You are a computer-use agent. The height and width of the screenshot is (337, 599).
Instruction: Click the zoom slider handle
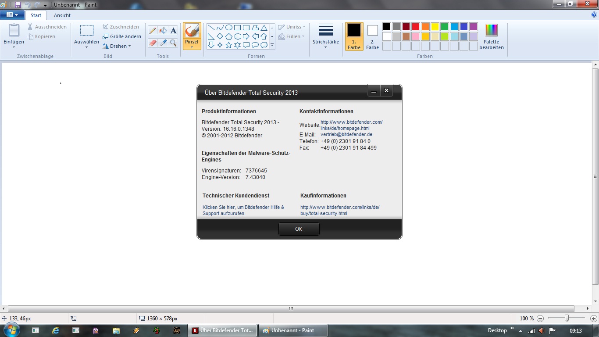tap(567, 318)
